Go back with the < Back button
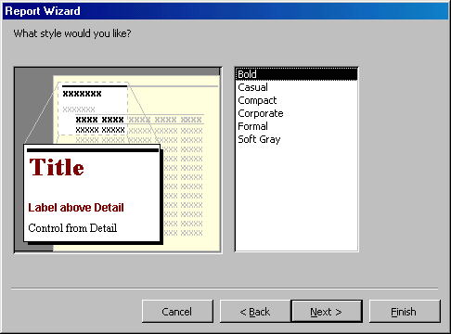This screenshot has height=334, width=451. point(255,312)
